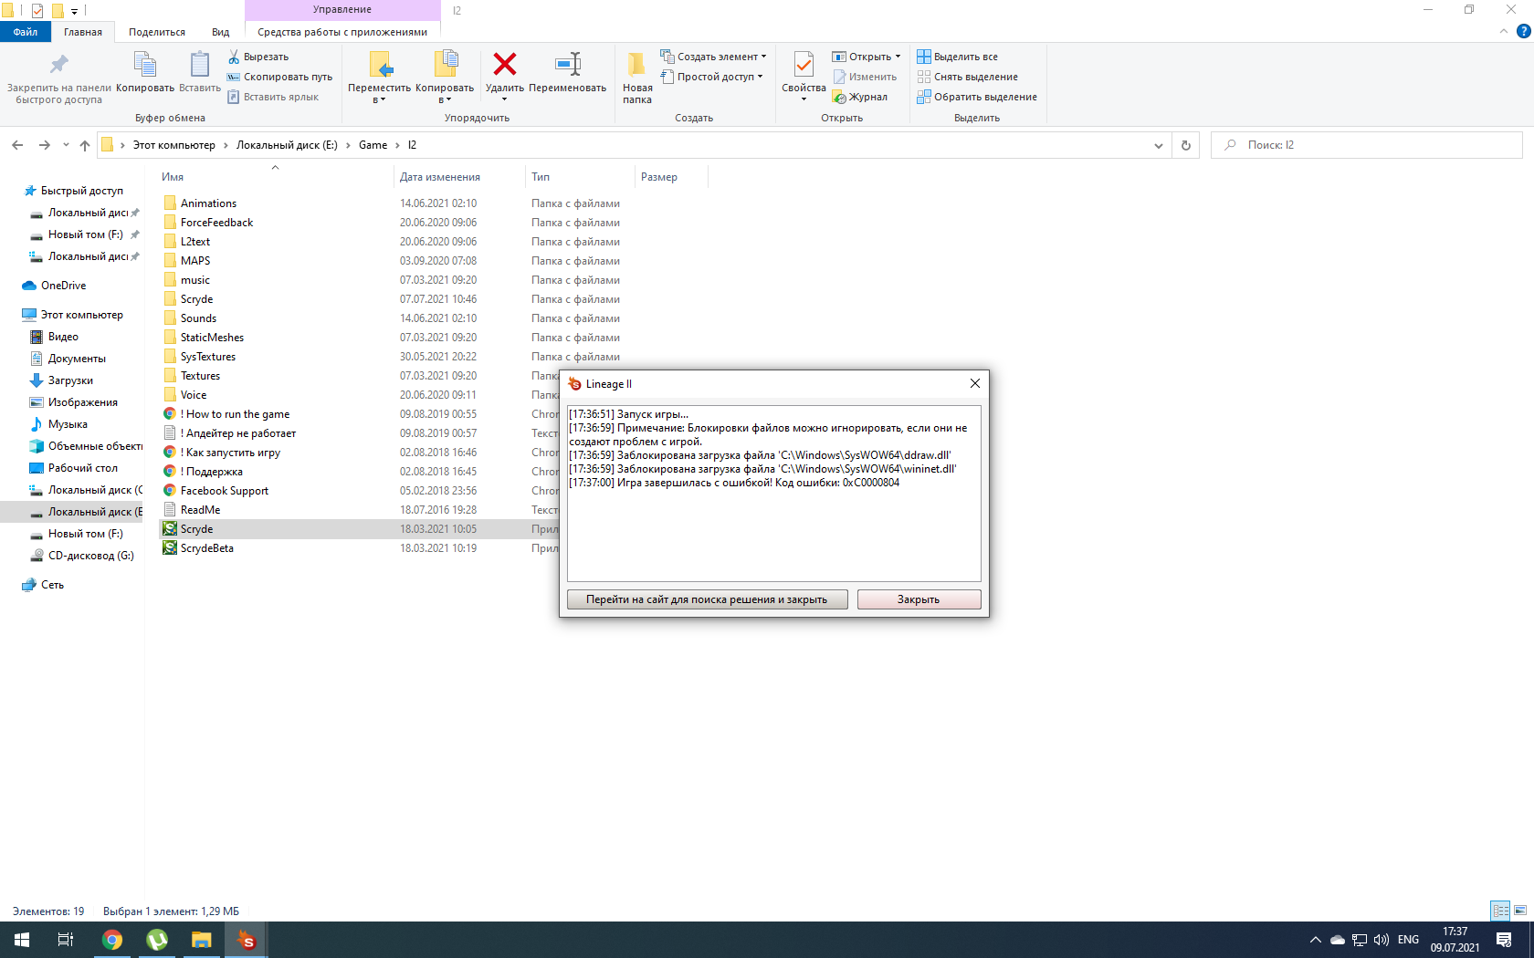Pin to Quick access panel icon

pyautogui.click(x=58, y=65)
